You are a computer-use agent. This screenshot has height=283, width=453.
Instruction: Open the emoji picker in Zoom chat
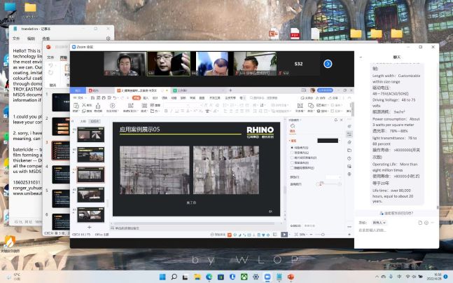point(426,222)
